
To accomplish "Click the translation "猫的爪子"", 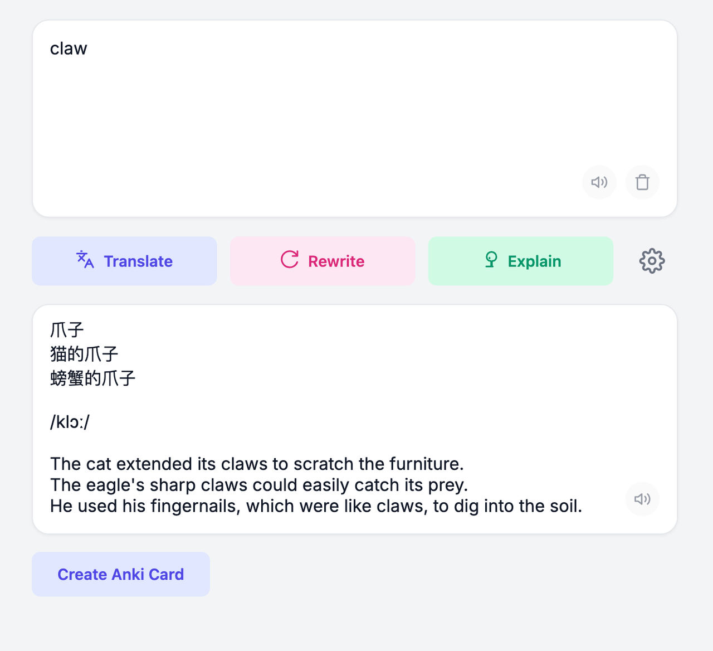I will (x=84, y=354).
